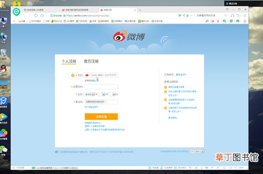263x174 pixels.
Task: Reload the page with the refresh icon
Action: tap(36, 16)
